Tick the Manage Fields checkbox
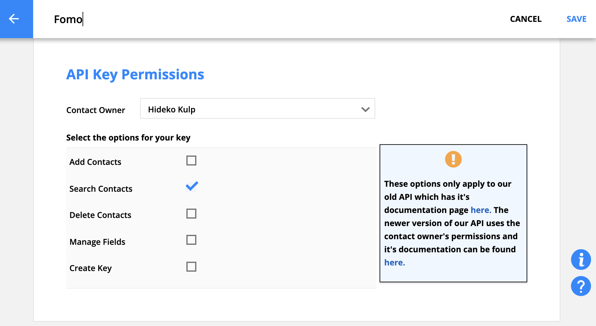Screen dimensions: 596x326 coord(191,240)
